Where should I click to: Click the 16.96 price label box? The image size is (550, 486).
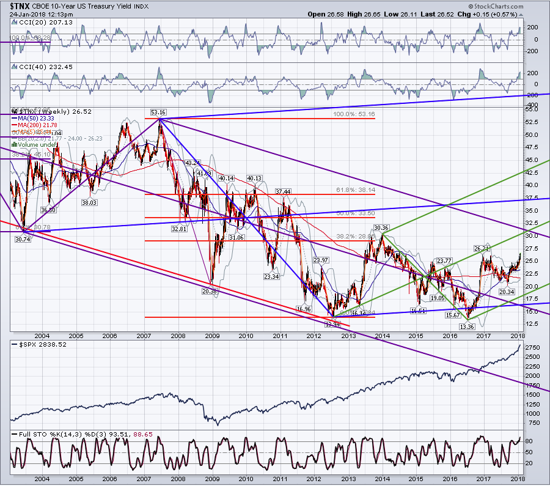[304, 309]
